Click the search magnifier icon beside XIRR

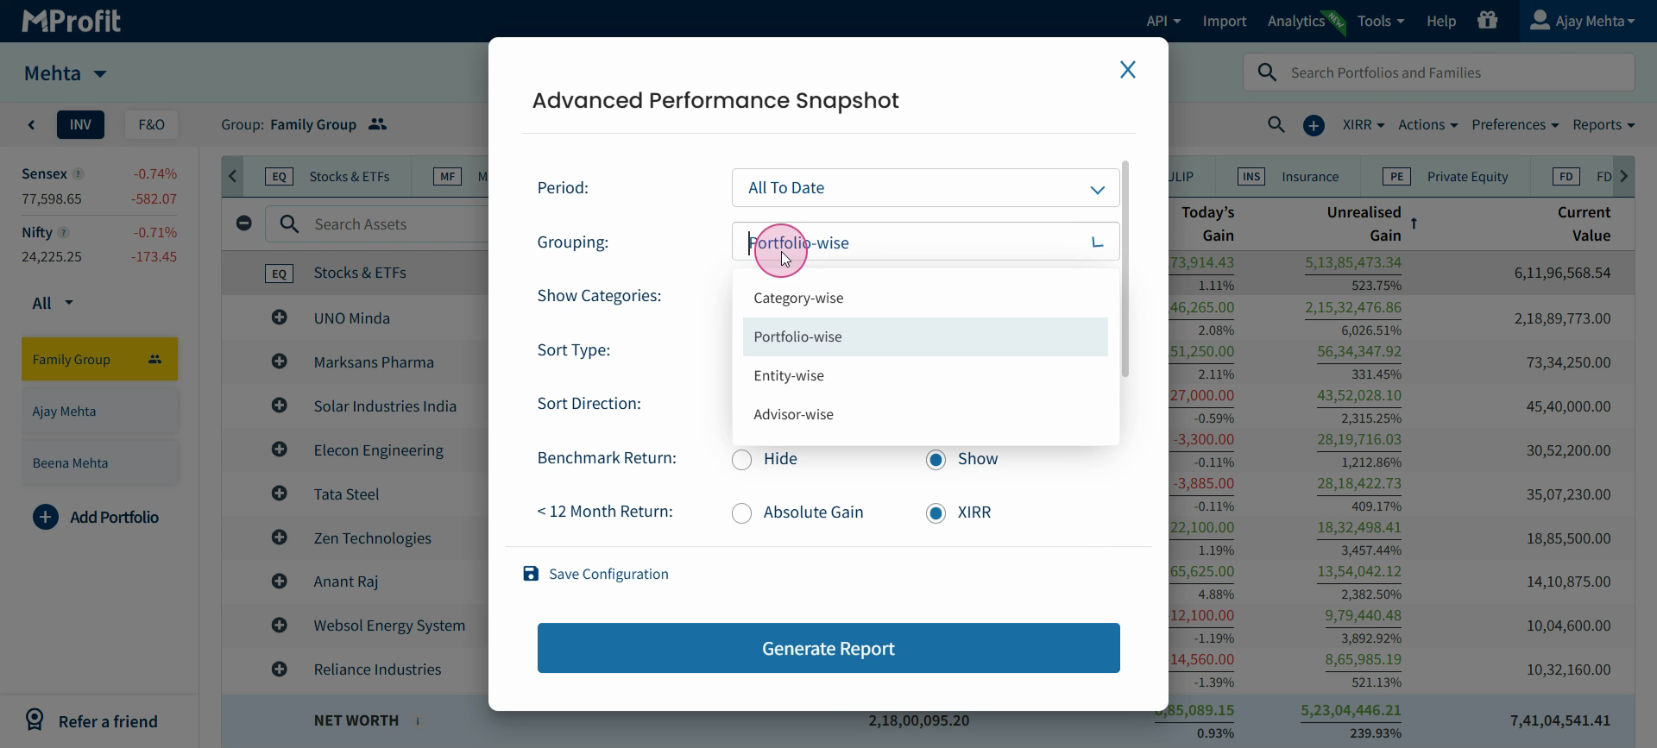(x=1276, y=125)
